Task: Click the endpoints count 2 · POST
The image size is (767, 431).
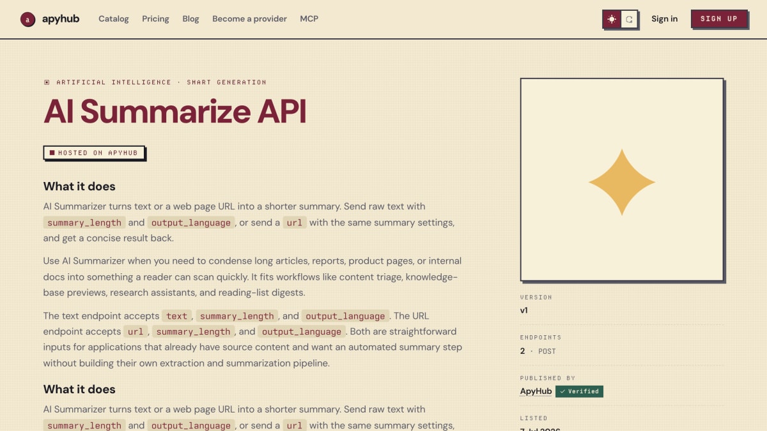Action: pos(538,351)
